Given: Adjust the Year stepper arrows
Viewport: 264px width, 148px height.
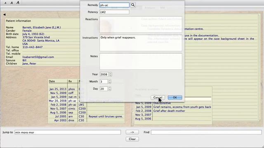Looking at the screenshot, I should pos(111,74).
